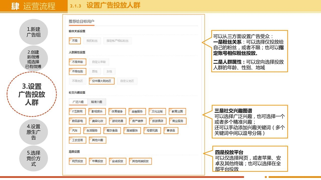
Task: Toggle the 其他兴趣 interest tag
Action: tap(97, 140)
